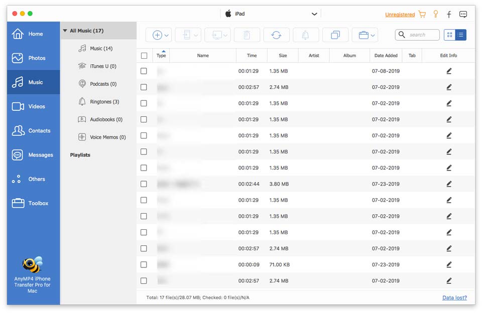Open the feedback chat bubble icon
This screenshot has width=482, height=313.
(463, 14)
